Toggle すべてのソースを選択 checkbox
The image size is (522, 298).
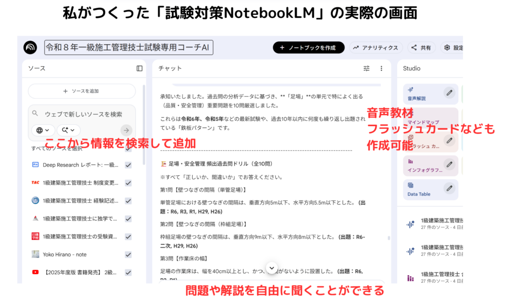[x=128, y=149]
